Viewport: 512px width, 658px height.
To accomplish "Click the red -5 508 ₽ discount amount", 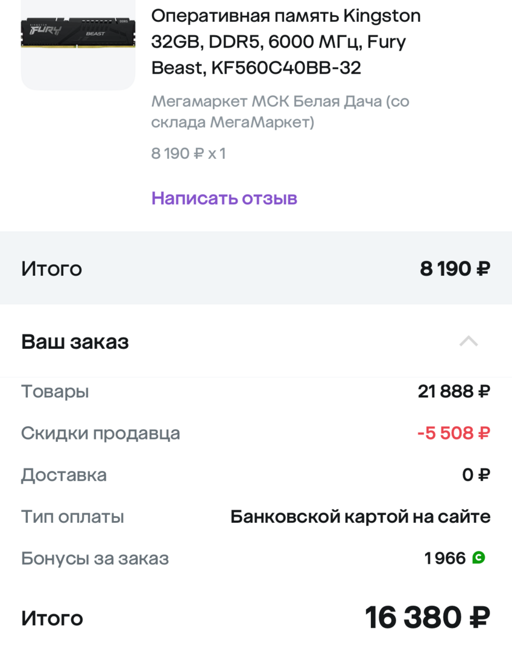I will click(453, 433).
